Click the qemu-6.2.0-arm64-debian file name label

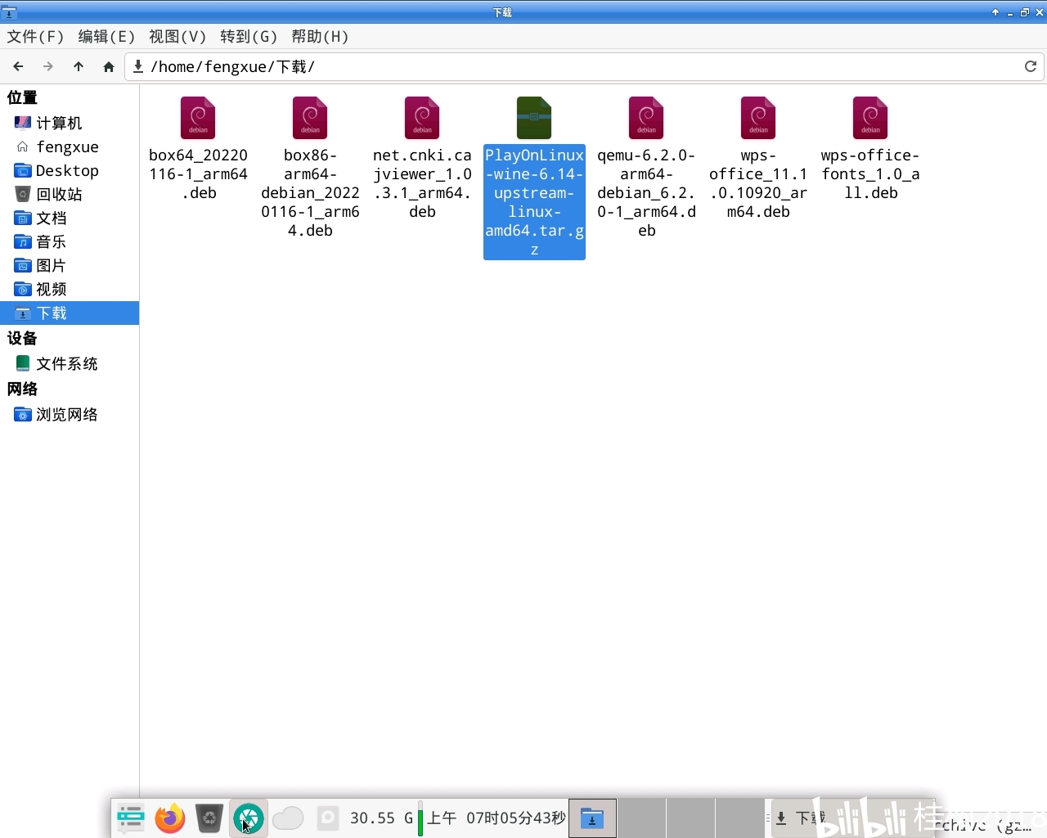[x=646, y=192]
